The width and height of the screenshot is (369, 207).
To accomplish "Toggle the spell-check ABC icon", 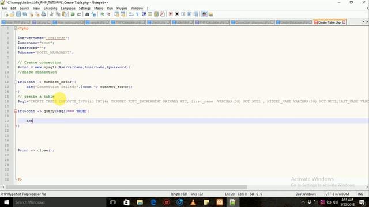I will [x=205, y=14].
